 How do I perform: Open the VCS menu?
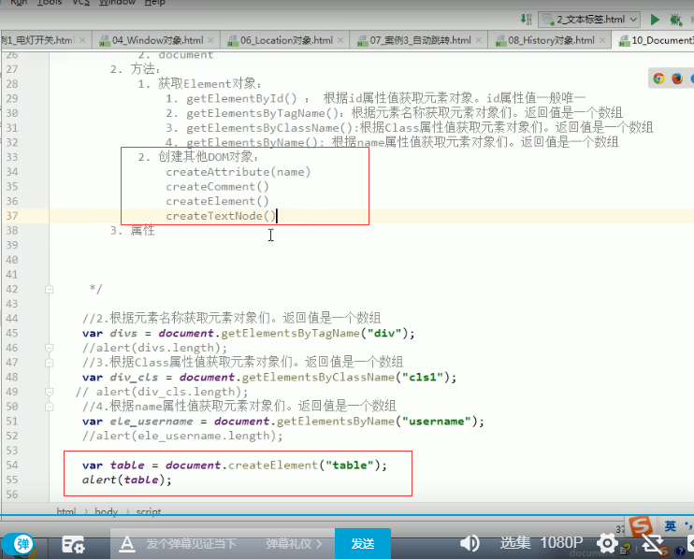[80, 3]
